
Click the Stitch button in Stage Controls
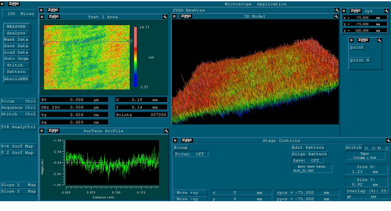353,148
